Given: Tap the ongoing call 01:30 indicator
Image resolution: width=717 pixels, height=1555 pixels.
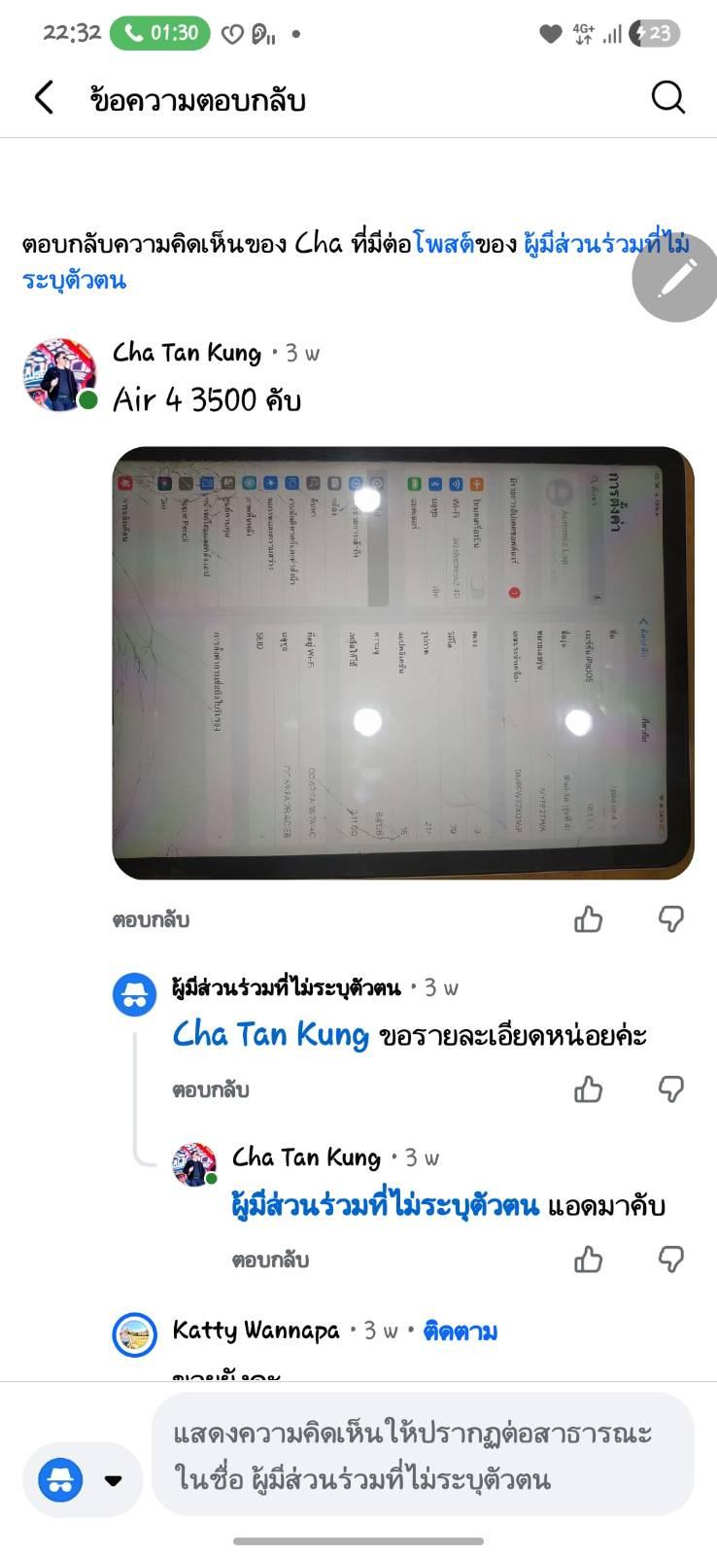Looking at the screenshot, I should [x=160, y=33].
